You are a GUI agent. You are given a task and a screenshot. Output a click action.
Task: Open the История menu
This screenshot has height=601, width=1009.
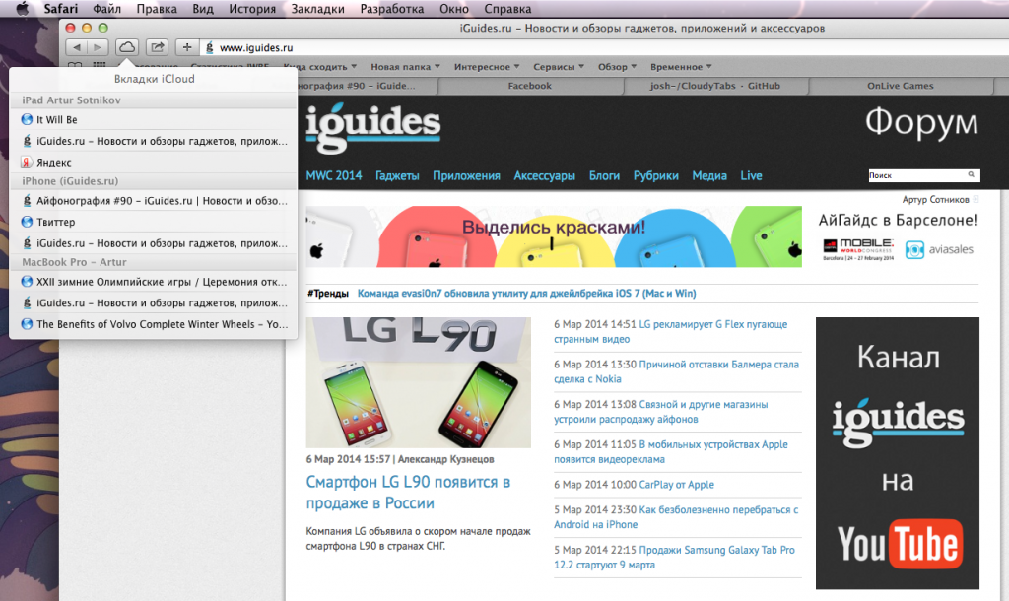[x=252, y=9]
